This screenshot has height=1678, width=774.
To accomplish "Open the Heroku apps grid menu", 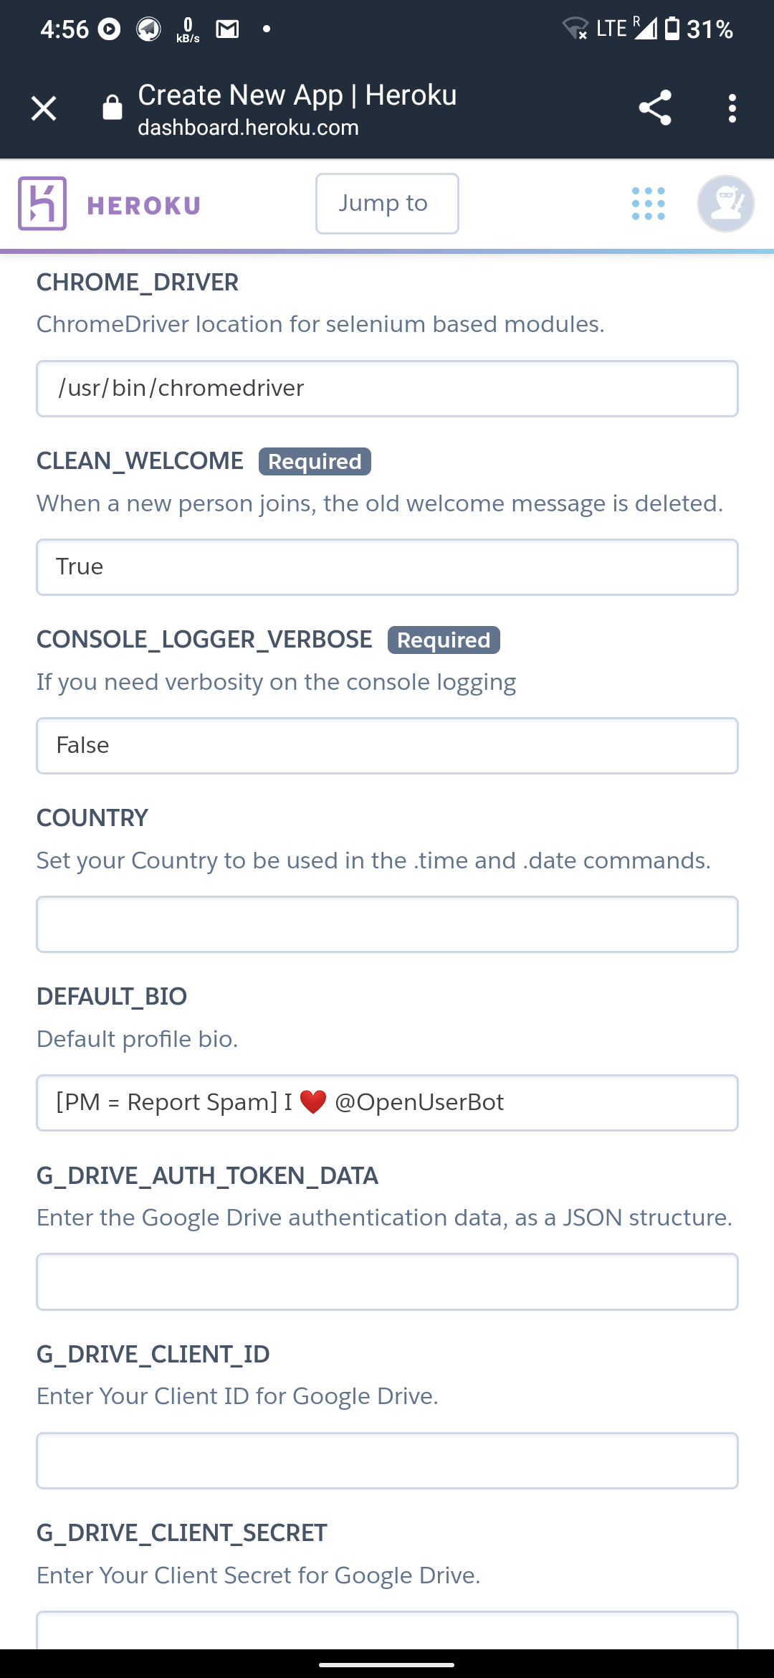I will pos(649,204).
